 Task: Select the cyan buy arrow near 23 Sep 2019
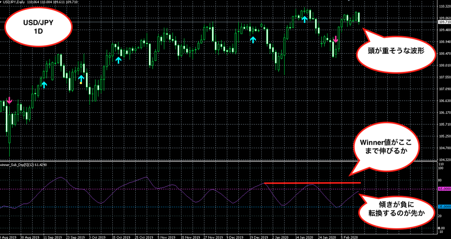coord(81,78)
